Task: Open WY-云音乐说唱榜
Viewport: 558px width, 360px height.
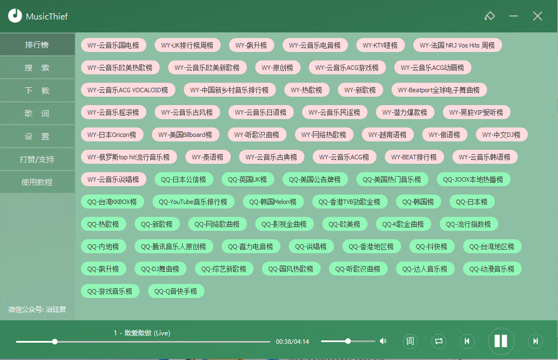Action: 113,179
